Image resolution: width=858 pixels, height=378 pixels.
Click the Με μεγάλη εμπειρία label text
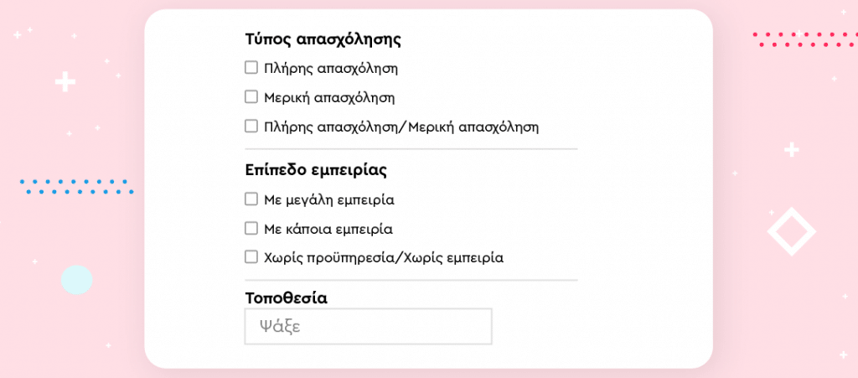(328, 200)
